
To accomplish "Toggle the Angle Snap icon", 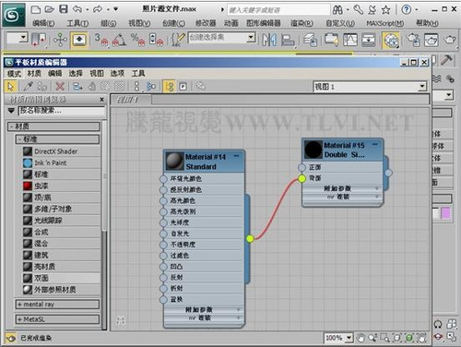I will 119,40.
